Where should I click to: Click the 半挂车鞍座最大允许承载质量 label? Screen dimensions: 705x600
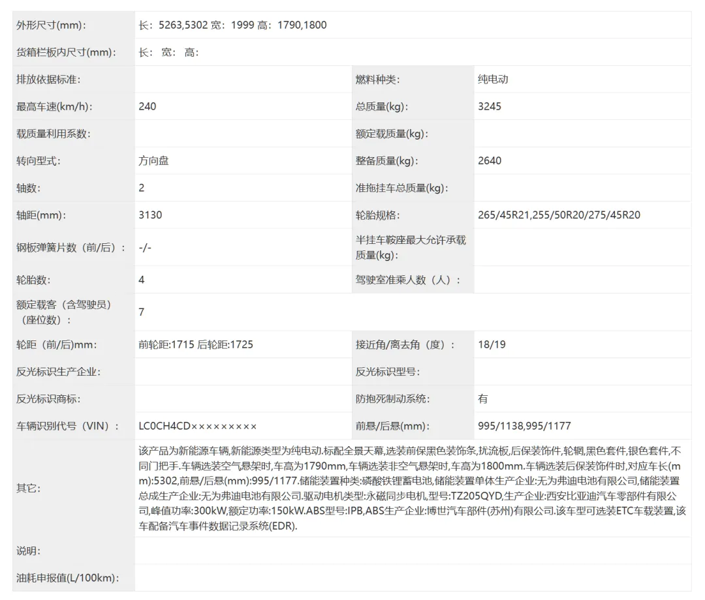[x=411, y=247]
